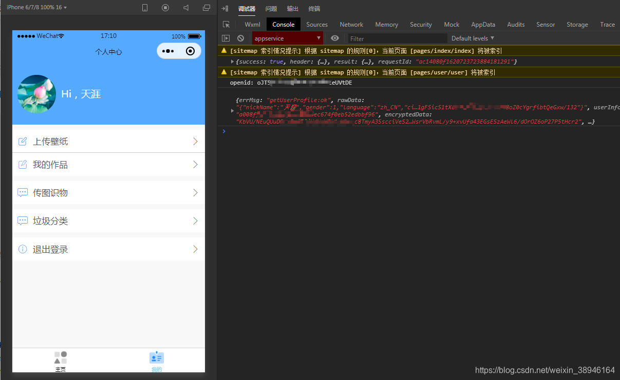Click the edit icon beside 上传壁纸
The height and width of the screenshot is (380, 620).
pos(23,141)
